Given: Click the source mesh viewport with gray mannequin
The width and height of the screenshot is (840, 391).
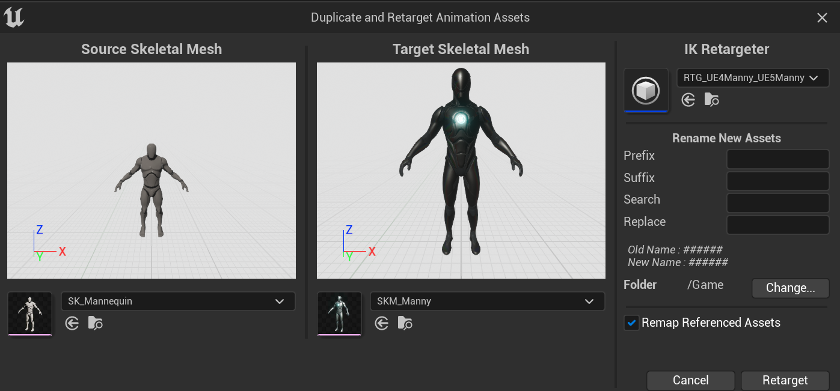Looking at the screenshot, I should coord(152,171).
